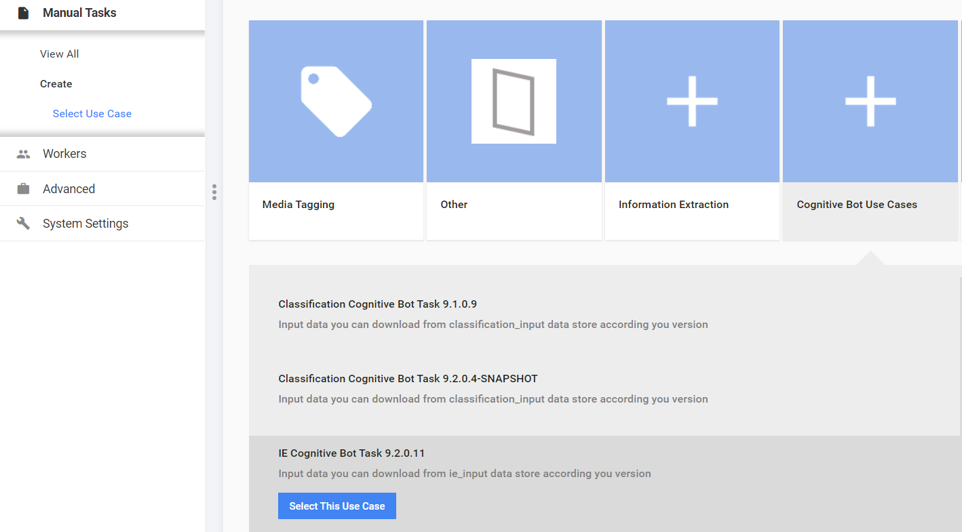962x532 pixels.
Task: Click the Other card frame icon
Action: point(514,101)
